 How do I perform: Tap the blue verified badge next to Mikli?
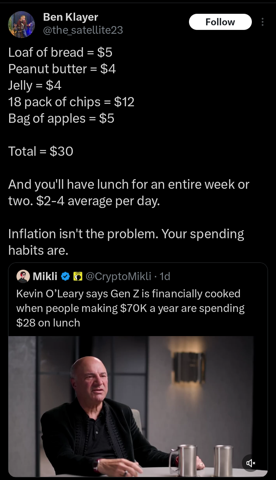(x=66, y=276)
